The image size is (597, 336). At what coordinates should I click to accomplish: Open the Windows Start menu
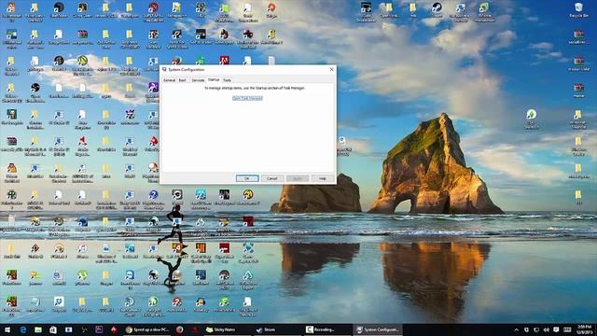(7, 329)
